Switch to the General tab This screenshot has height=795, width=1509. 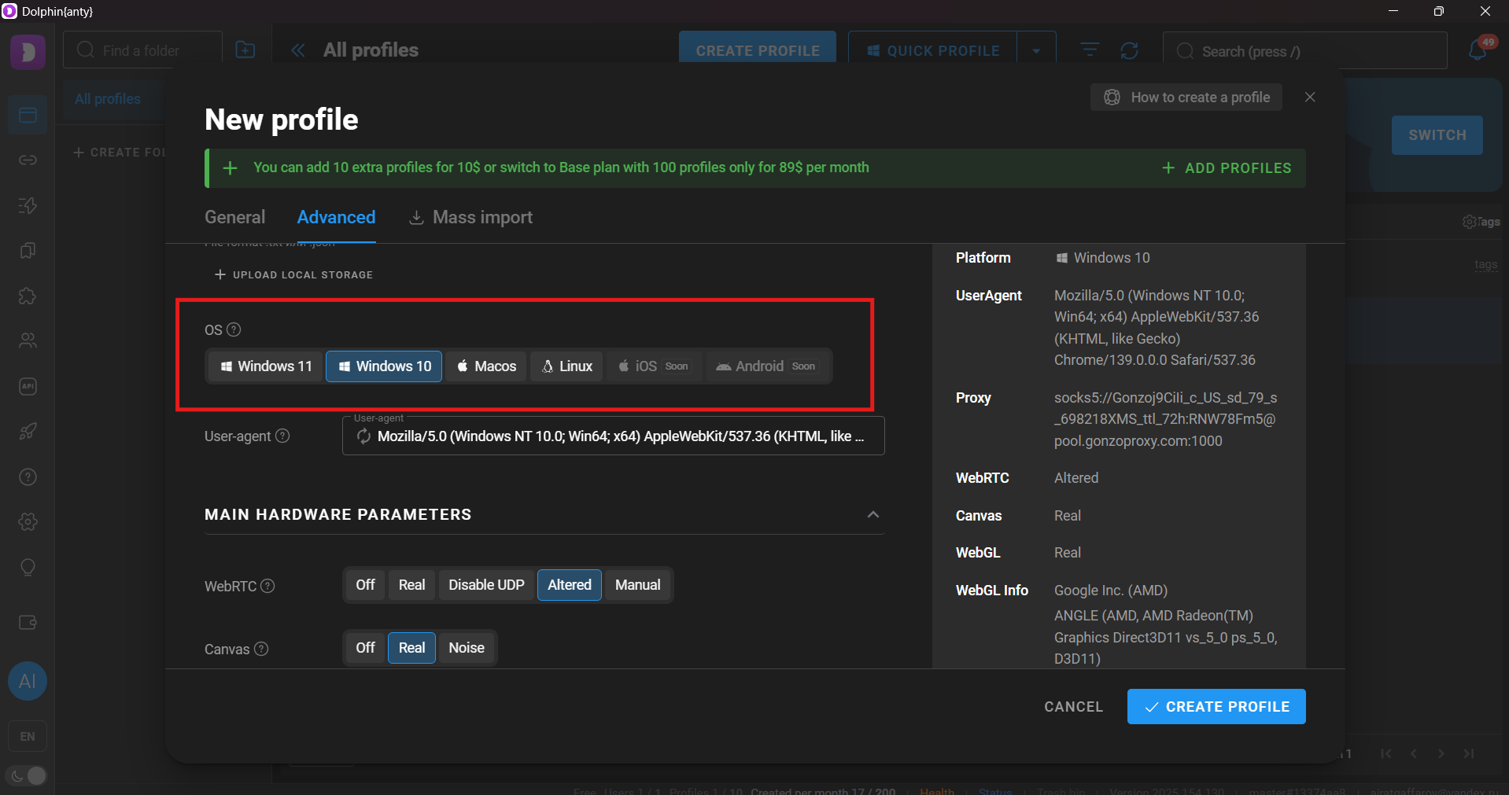point(234,218)
